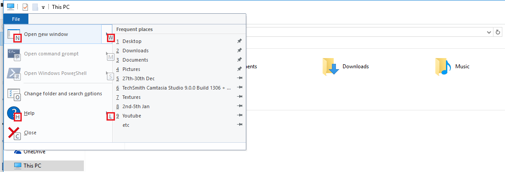Screen dimensions: 505x172
Task: Expand the Help submenu arrow
Action: point(107,113)
